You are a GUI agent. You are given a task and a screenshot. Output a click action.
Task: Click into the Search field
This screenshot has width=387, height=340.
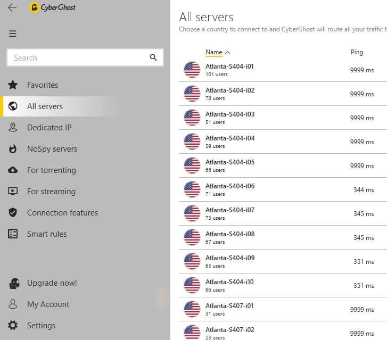coord(85,57)
